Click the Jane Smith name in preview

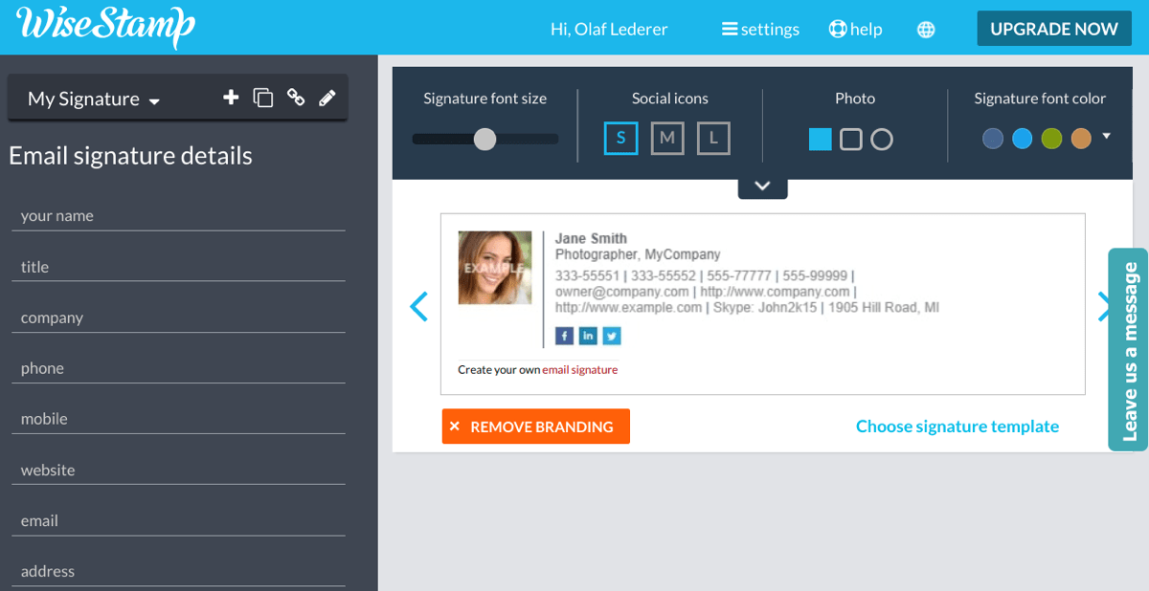(x=591, y=238)
